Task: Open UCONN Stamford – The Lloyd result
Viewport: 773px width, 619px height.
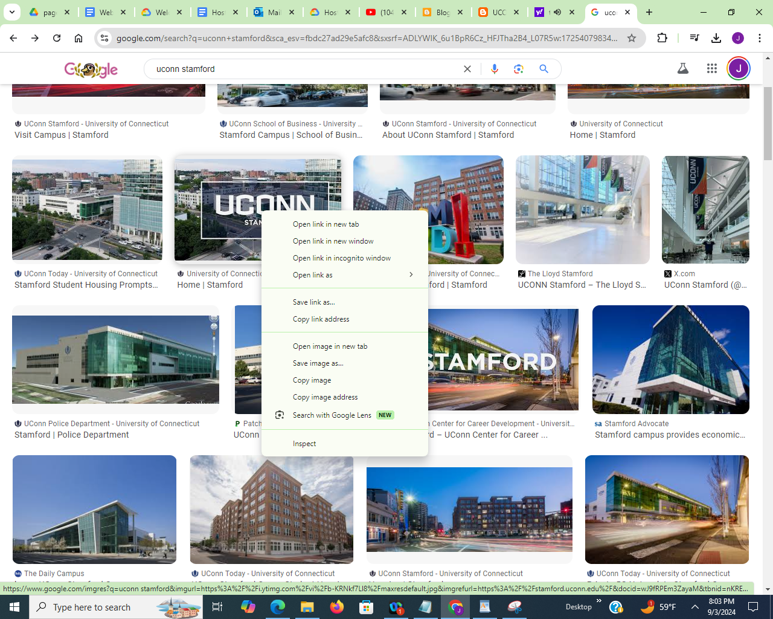Action: (582, 285)
